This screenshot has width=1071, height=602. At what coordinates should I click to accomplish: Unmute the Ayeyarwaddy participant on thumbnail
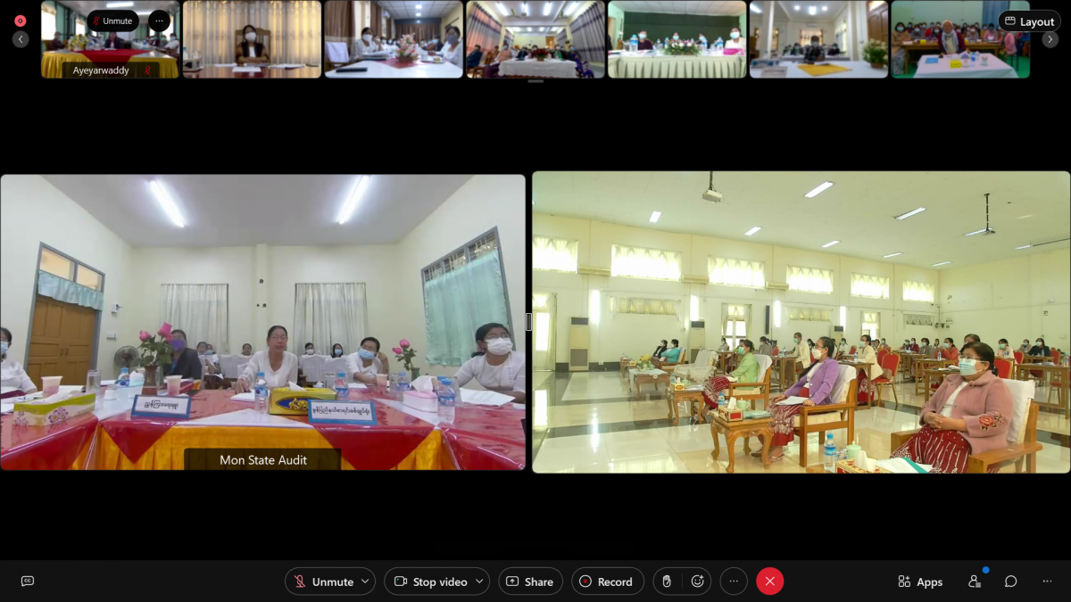[112, 21]
